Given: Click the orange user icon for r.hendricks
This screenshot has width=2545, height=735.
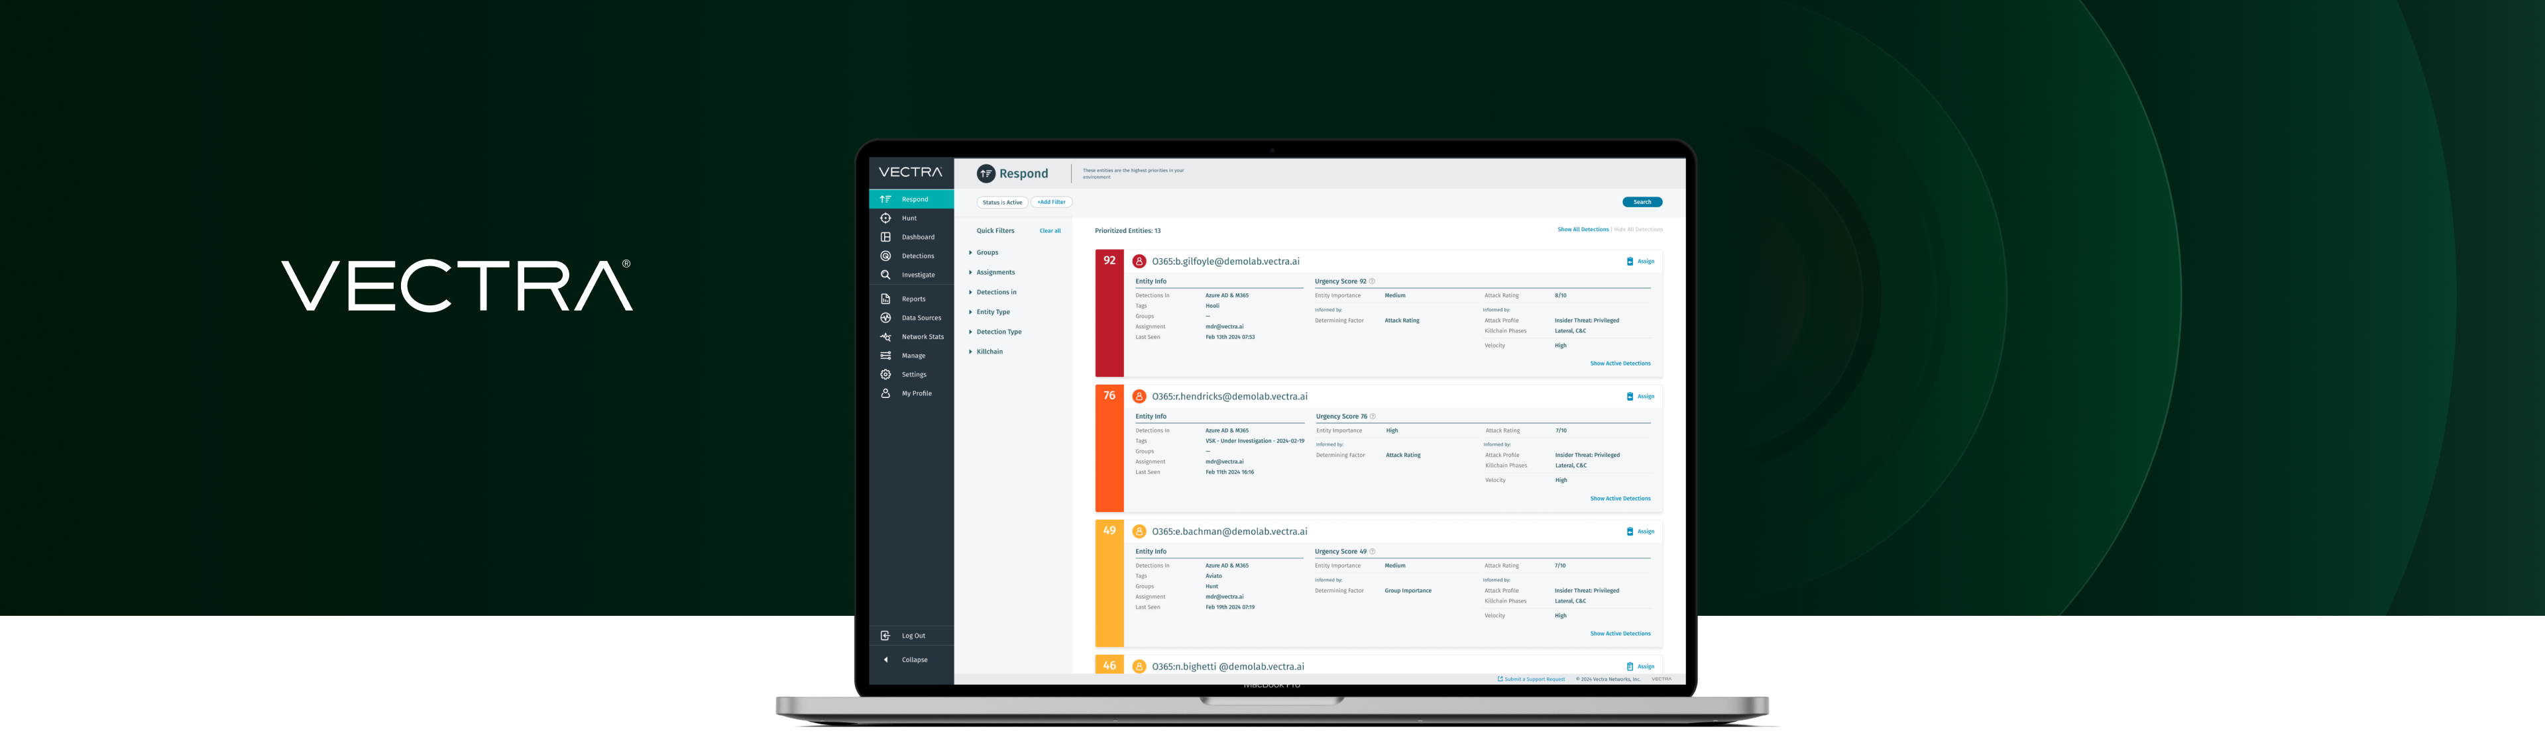Looking at the screenshot, I should (x=1139, y=397).
